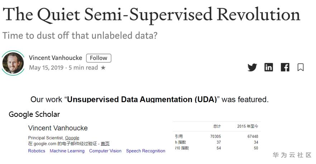Open Vincent Vanhoucke's profile photo
The width and height of the screenshot is (316, 164).
(13, 63)
